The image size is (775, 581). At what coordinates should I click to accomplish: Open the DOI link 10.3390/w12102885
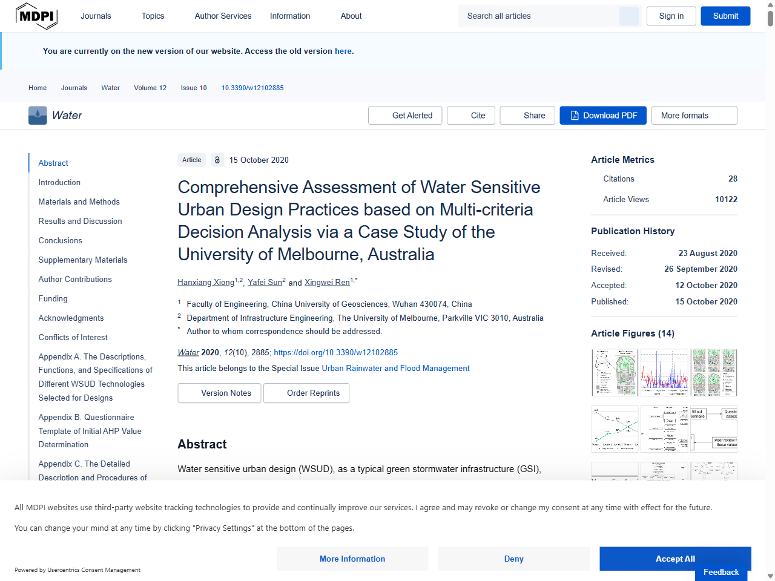pyautogui.click(x=252, y=88)
